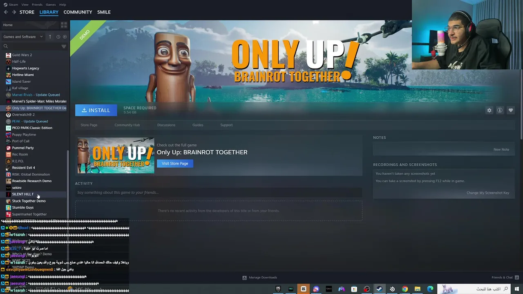Viewport: 523px width, 294px height.
Task: Open the Help menu
Action: [x=63, y=4]
